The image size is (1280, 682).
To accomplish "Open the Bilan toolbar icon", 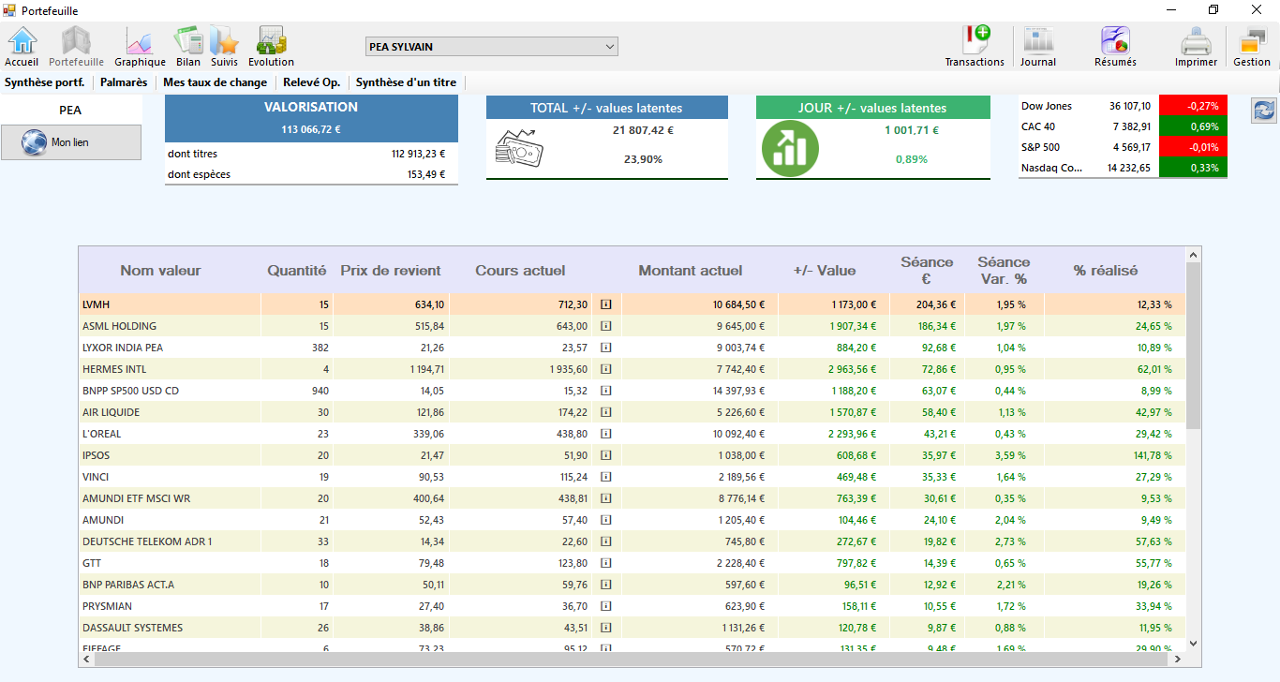I will pos(188,46).
